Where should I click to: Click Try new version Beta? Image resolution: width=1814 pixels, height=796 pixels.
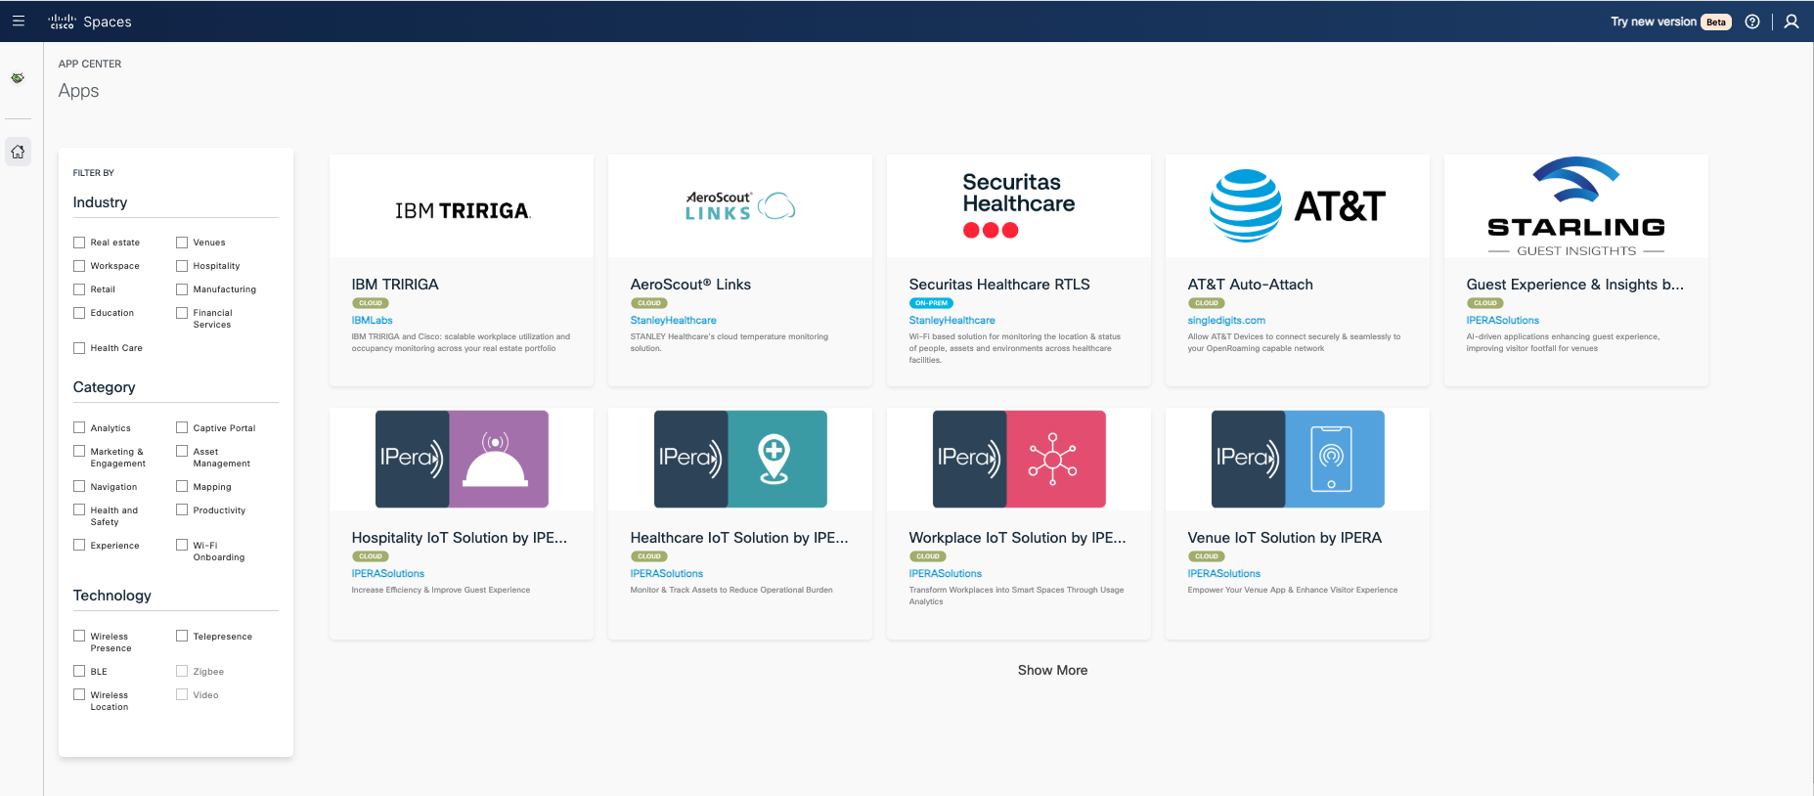[1669, 22]
